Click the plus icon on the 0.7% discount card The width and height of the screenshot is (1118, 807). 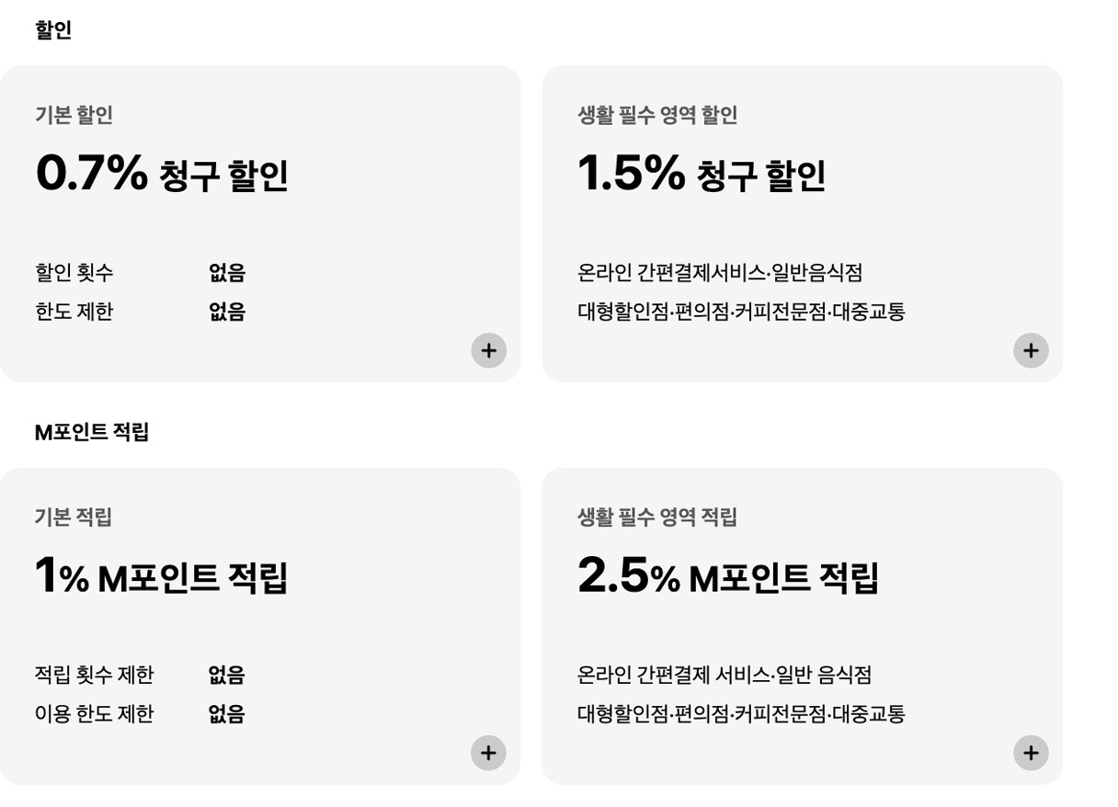point(488,350)
